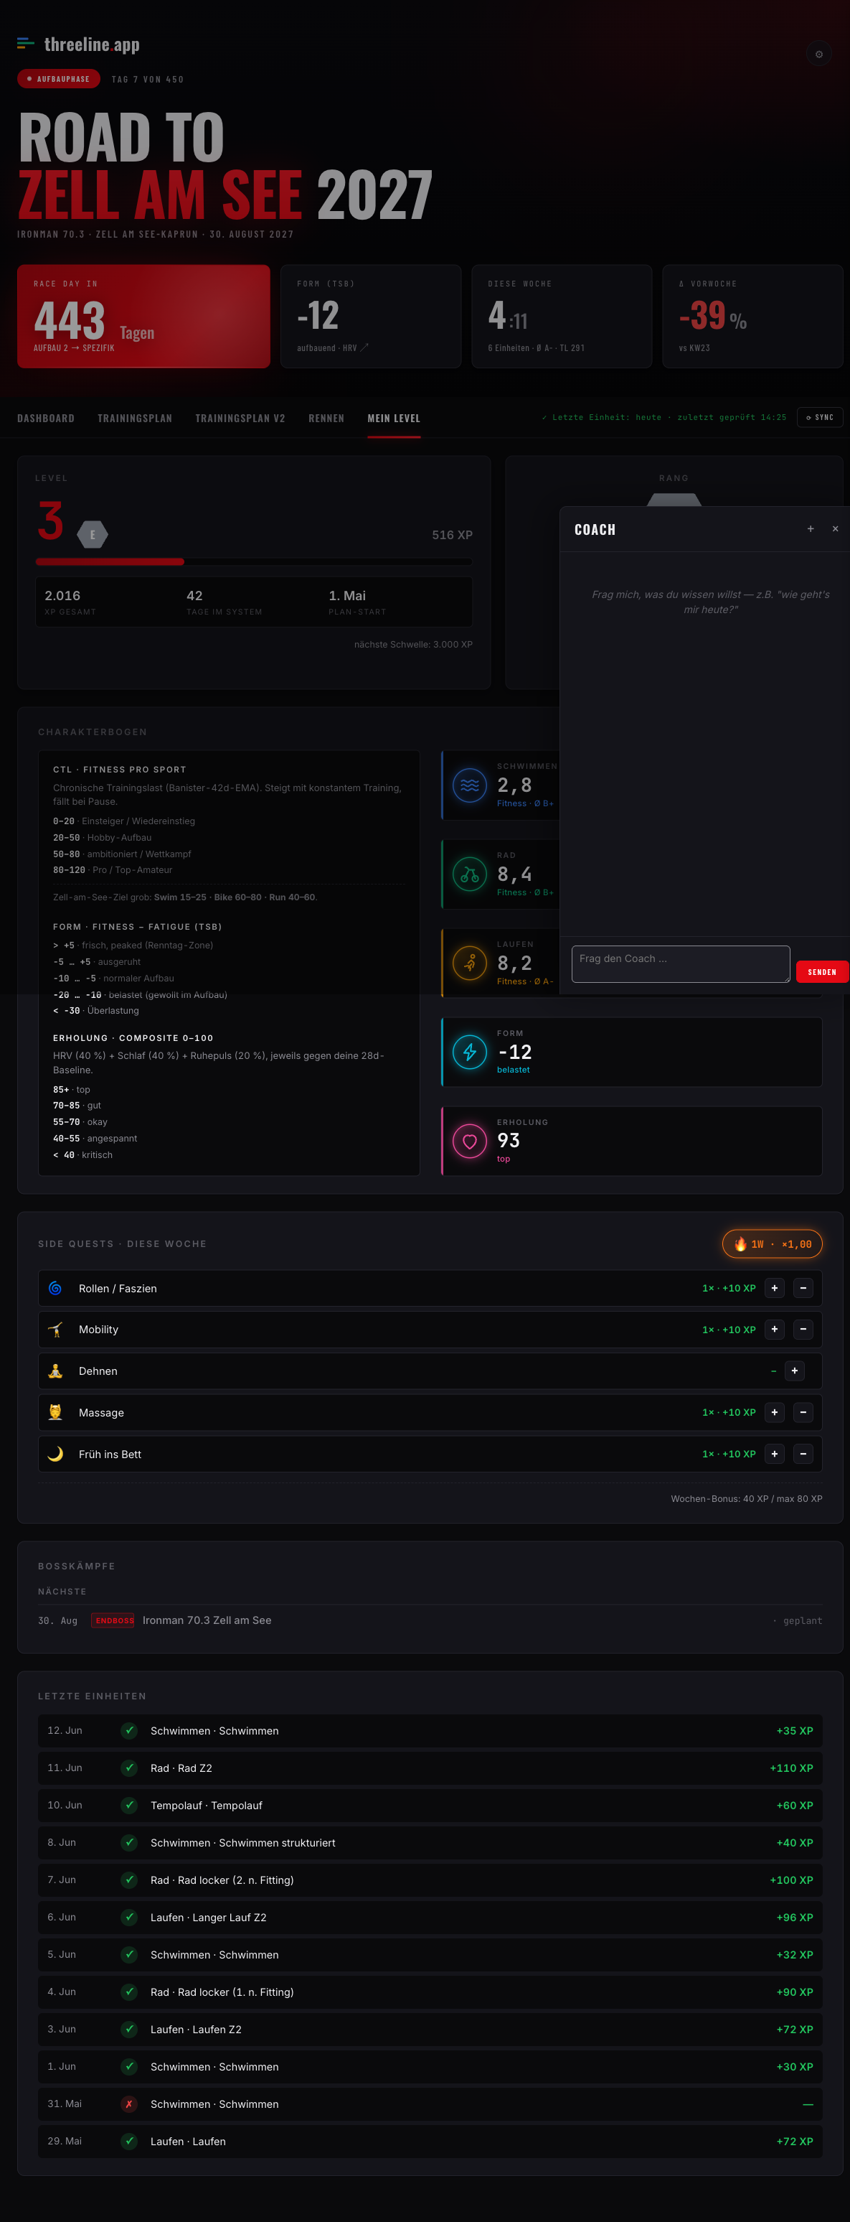The width and height of the screenshot is (850, 2222).
Task: Click the bike Rad icon
Action: 470,874
